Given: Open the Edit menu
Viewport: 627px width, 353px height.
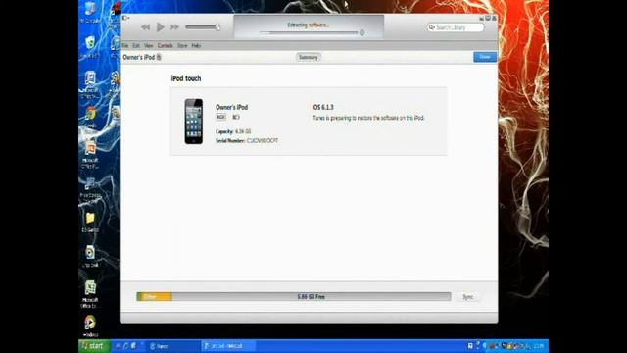Looking at the screenshot, I should [x=136, y=46].
